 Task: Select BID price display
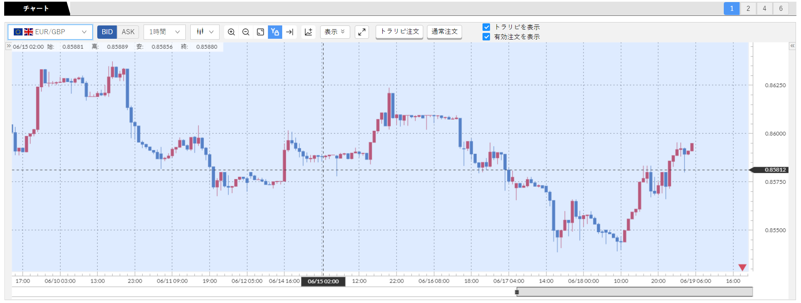click(107, 32)
